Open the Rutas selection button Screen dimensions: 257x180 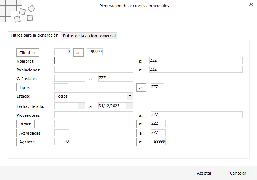click(x=26, y=124)
